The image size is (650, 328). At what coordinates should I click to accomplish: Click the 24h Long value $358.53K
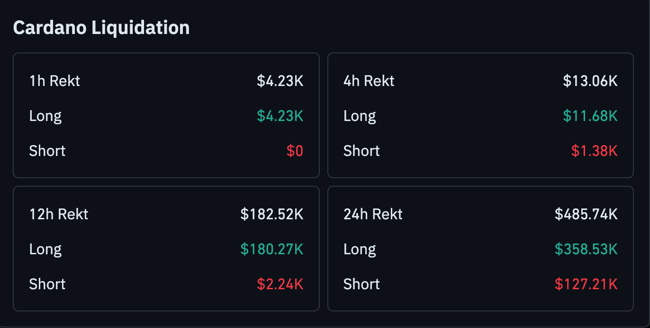point(586,249)
